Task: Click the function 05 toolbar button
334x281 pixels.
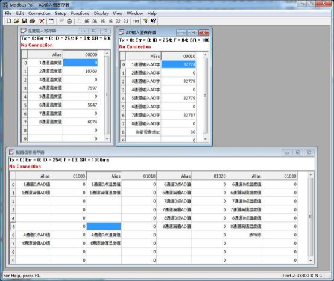Action: (87, 21)
